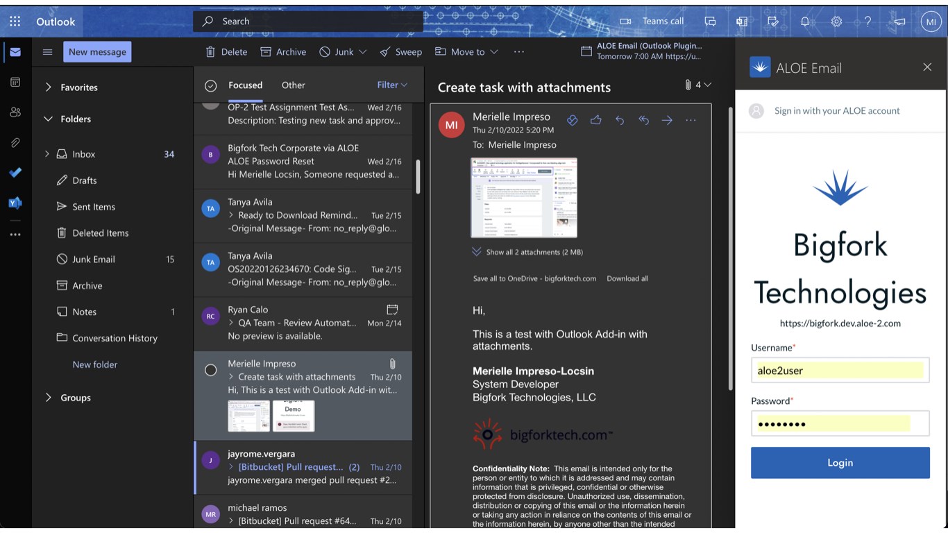Viewport: 948px width, 533px height.
Task: Delete the selected email
Action: point(226,52)
